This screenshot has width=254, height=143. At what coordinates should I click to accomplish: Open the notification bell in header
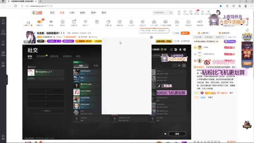pos(203,12)
